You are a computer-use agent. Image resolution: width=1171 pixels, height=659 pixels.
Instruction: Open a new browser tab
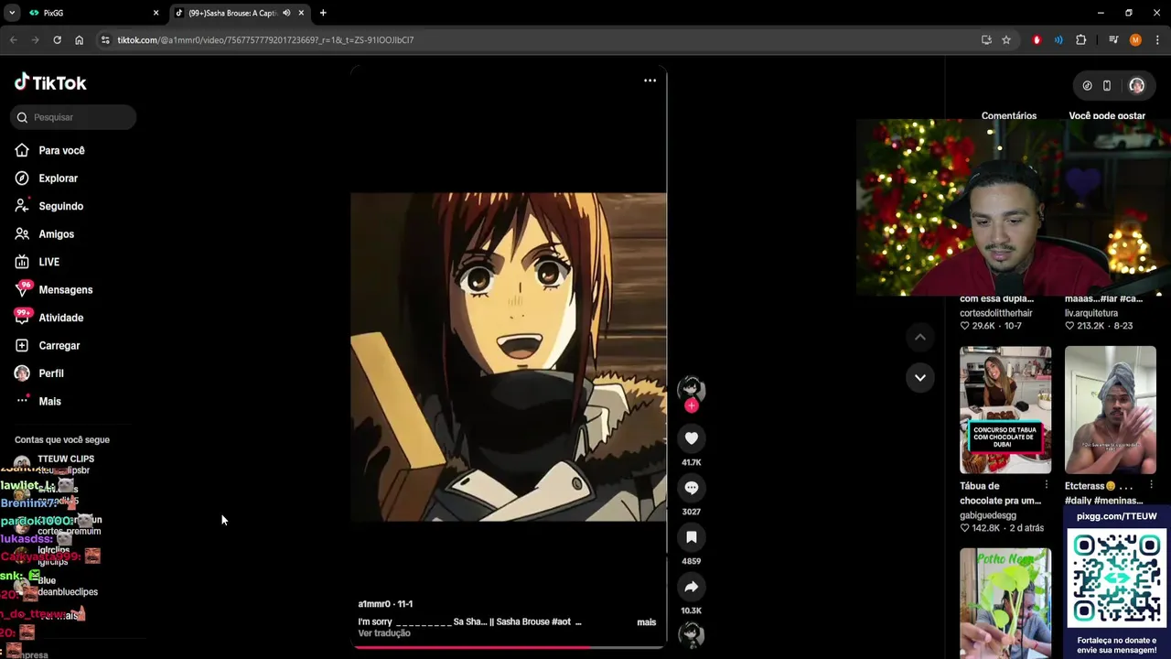tap(323, 13)
